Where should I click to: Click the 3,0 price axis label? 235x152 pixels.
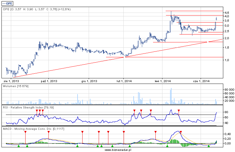click(227, 26)
